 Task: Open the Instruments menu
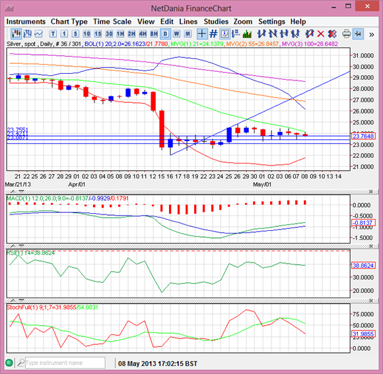click(x=26, y=22)
